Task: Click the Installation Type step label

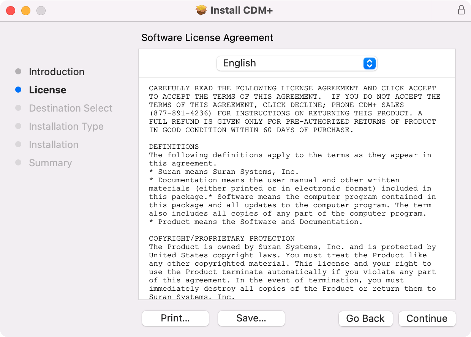Action: click(66, 126)
